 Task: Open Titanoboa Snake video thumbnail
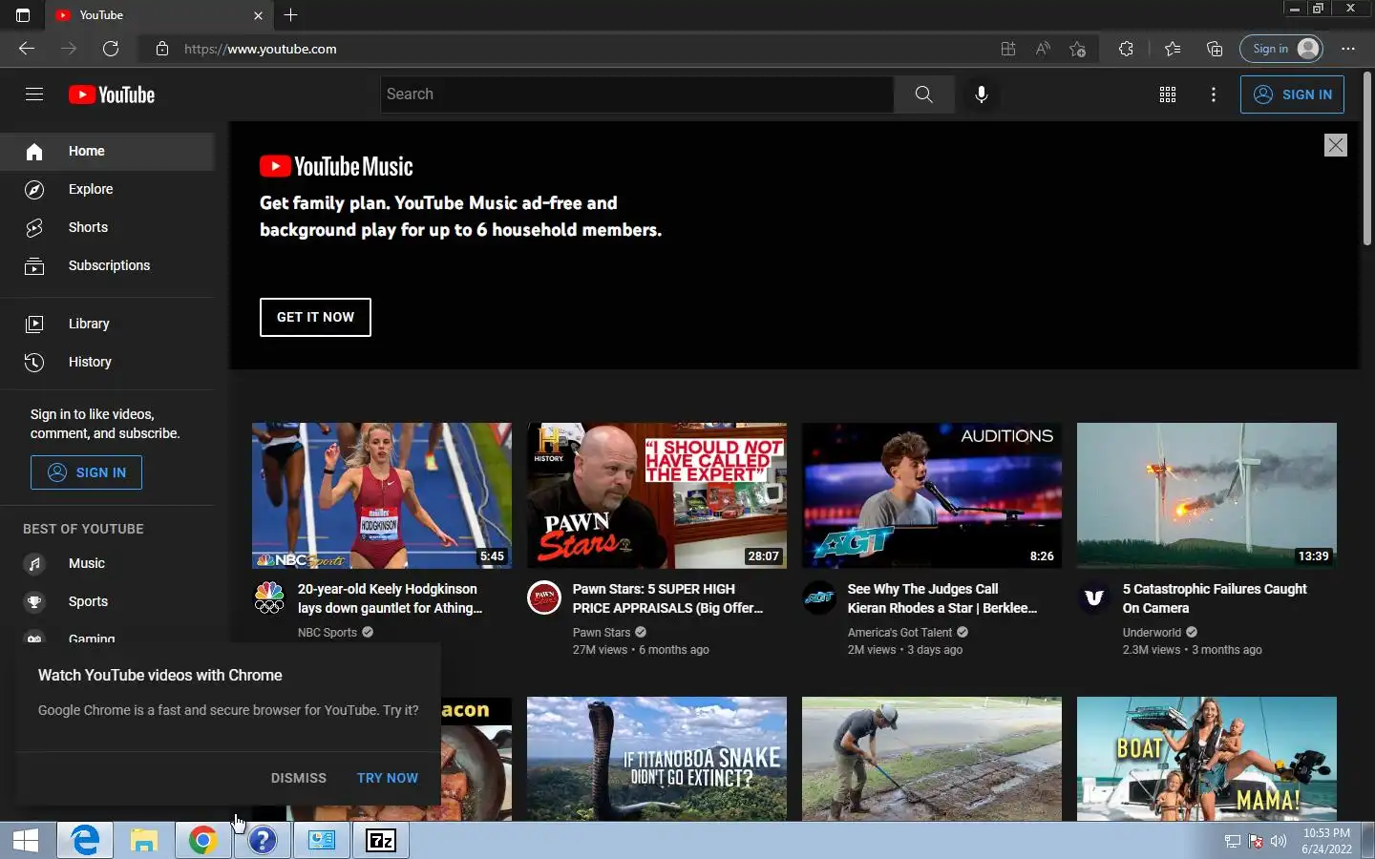coord(657,759)
